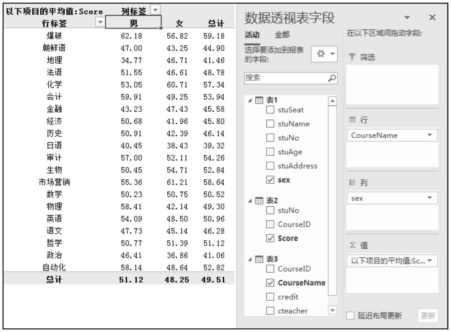Open the pane options arrow beside the title
This screenshot has height=332, width=451.
pos(407,18)
